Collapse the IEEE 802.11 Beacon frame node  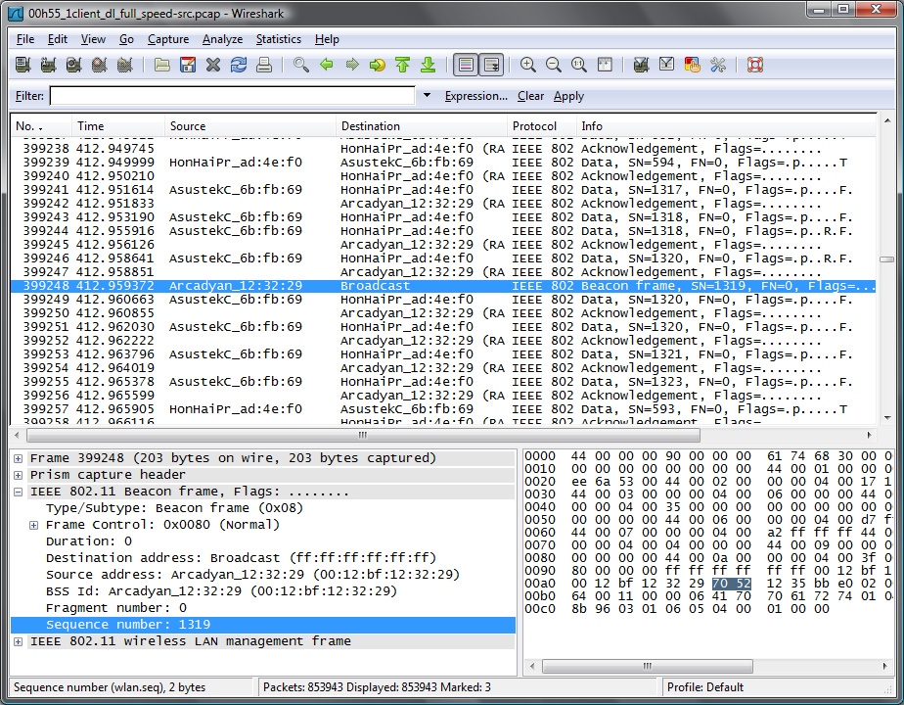click(x=20, y=493)
